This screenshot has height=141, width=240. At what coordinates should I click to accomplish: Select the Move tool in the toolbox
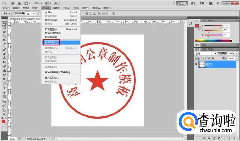click(x=4, y=23)
